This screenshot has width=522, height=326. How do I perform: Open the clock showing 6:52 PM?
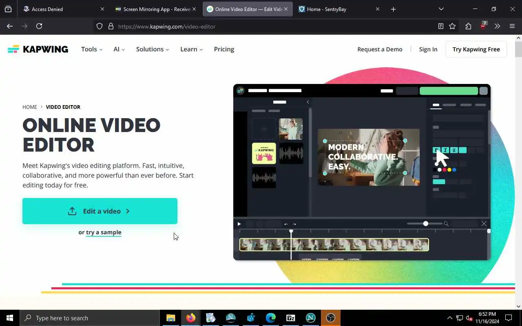point(487,318)
